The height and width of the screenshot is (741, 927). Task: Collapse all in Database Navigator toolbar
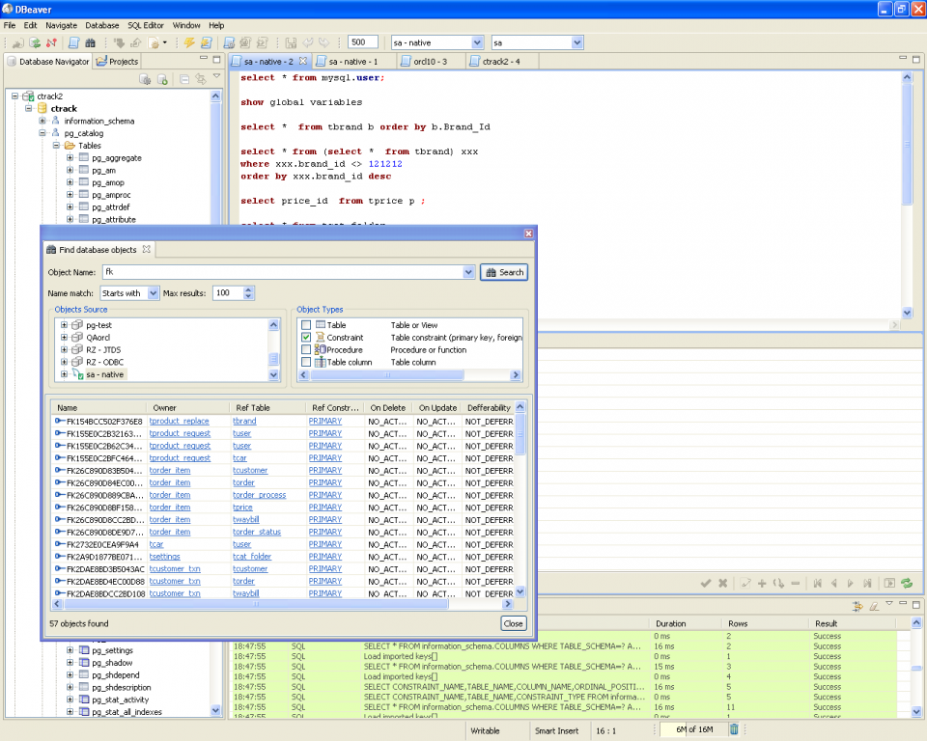click(184, 79)
